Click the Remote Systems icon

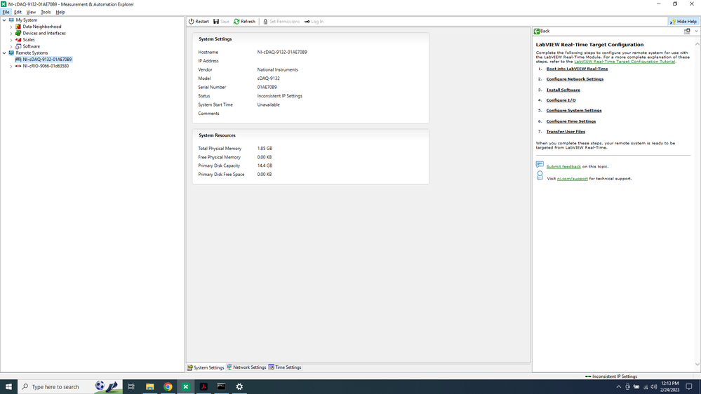click(x=12, y=53)
